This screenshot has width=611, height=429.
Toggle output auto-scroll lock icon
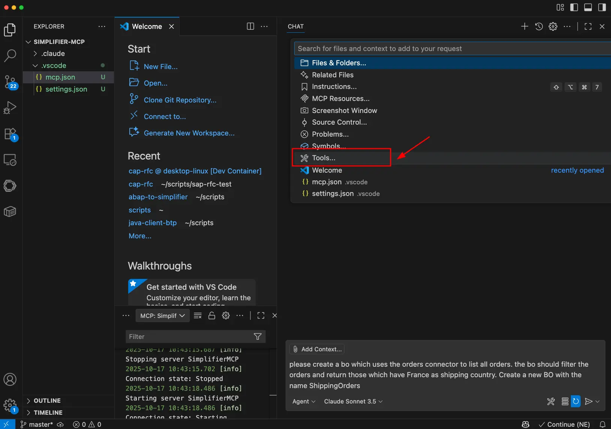(212, 316)
